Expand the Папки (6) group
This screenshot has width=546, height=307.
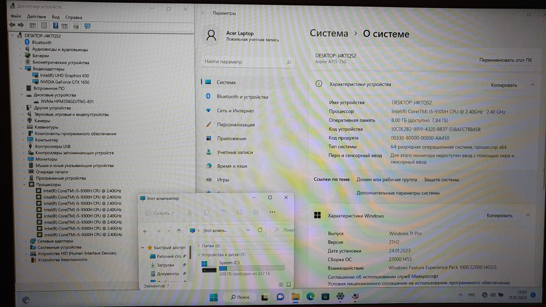click(198, 246)
